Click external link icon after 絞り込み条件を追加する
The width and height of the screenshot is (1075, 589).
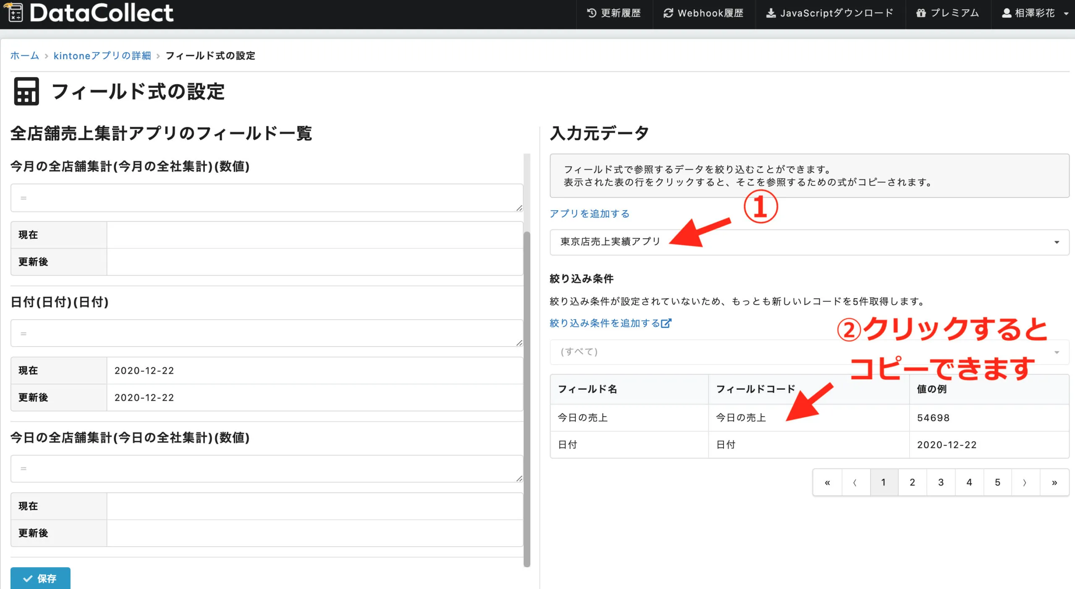point(666,323)
